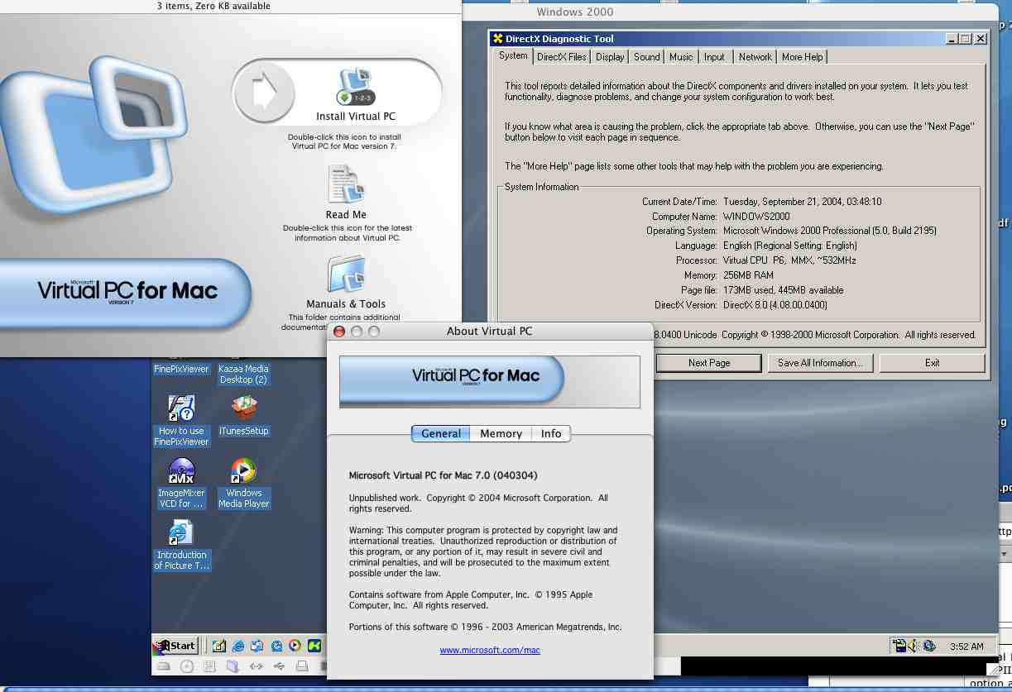Switch to the Input tab
The image size is (1012, 692).
point(715,57)
